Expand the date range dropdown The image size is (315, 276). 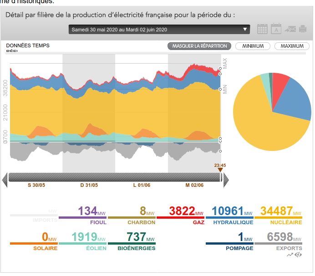tap(159, 30)
